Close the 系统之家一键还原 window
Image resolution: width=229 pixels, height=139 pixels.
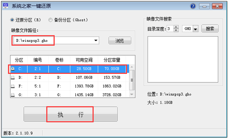[x=217, y=6]
